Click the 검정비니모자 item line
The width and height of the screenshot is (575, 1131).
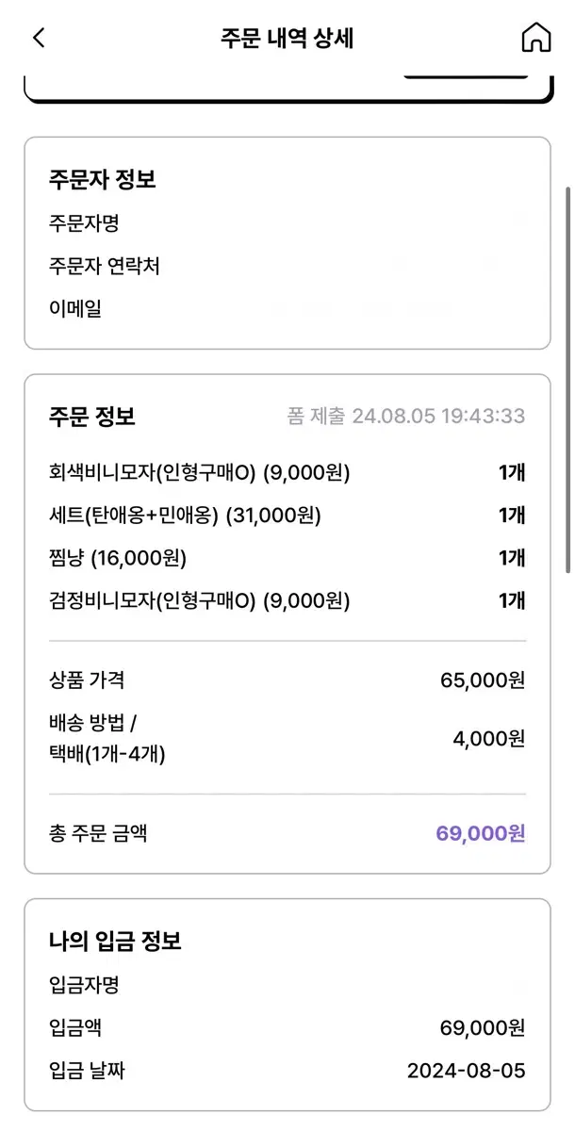[287, 600]
